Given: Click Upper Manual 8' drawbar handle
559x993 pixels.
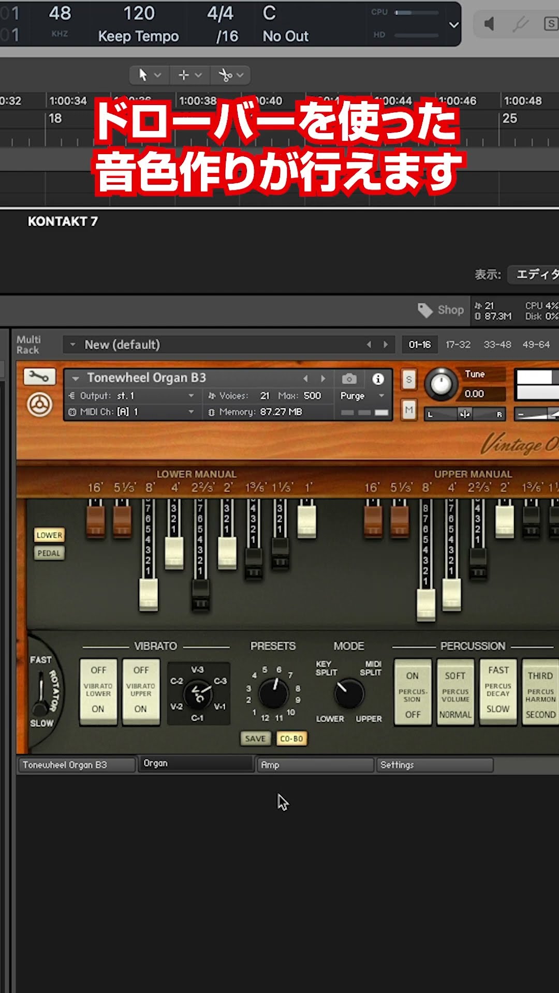Looking at the screenshot, I should pos(426,604).
